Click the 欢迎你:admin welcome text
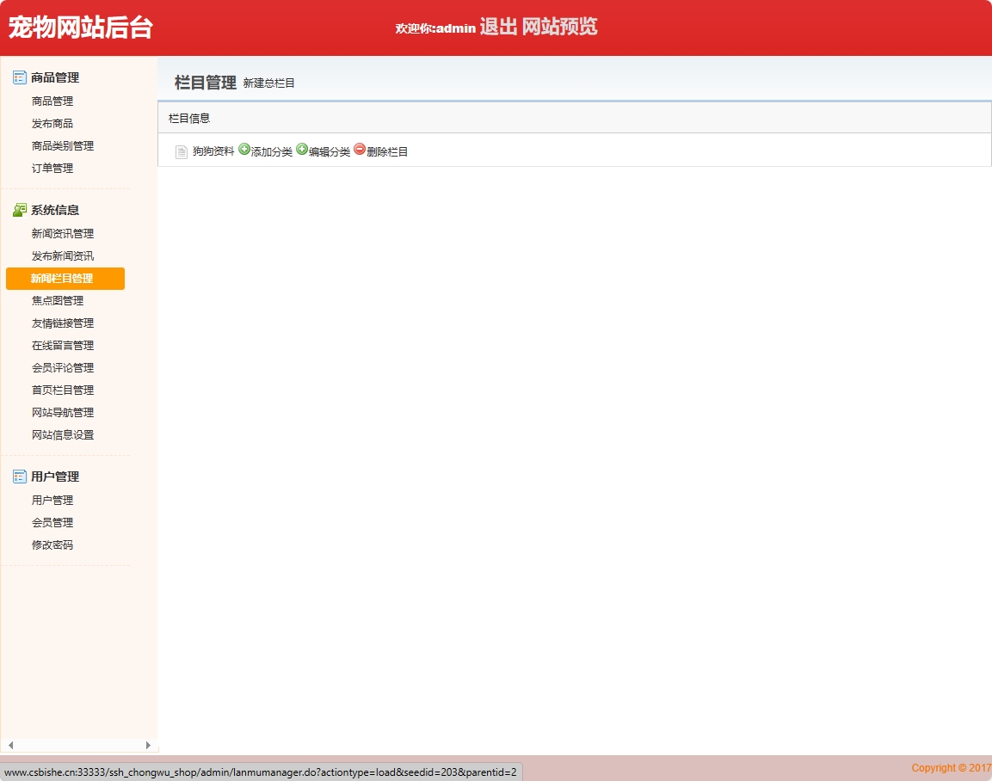The width and height of the screenshot is (992, 781). 435,28
